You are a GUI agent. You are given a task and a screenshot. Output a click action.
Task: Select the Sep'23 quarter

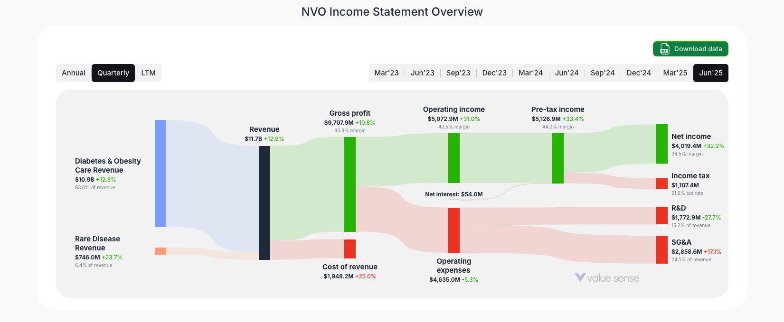458,73
